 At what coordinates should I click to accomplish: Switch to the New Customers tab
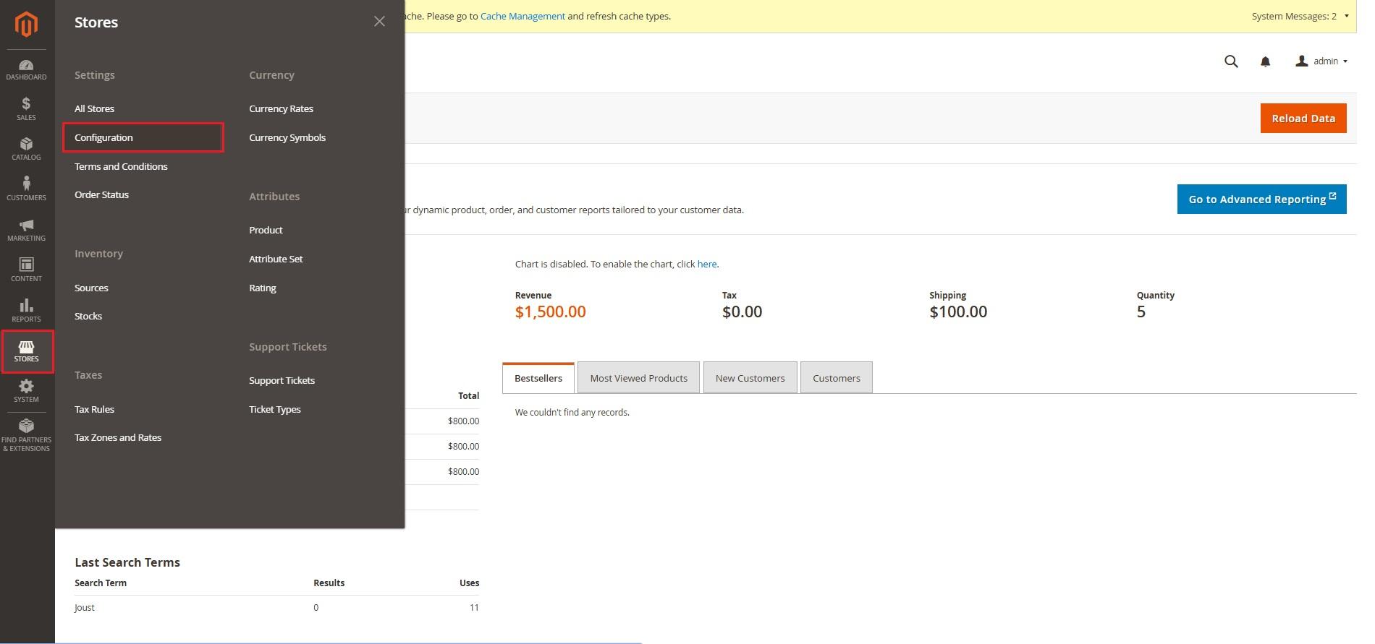point(750,378)
